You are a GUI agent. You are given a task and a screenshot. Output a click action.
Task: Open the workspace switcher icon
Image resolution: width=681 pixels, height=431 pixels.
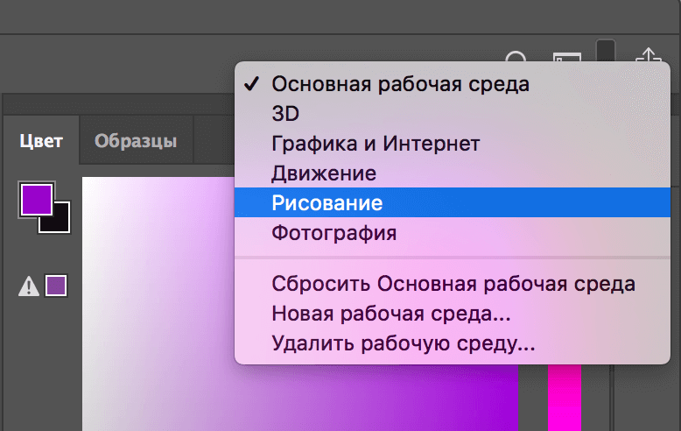[x=567, y=57]
